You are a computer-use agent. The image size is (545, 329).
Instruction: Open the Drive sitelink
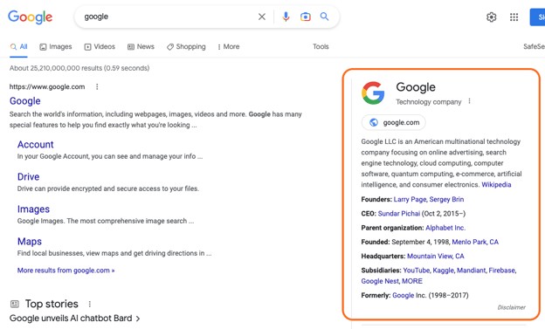(x=28, y=177)
